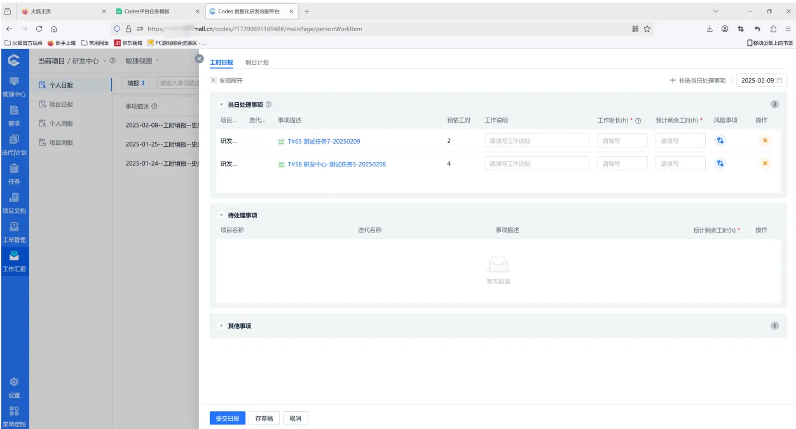Click 工作说明 field for T#65 row

(537, 141)
